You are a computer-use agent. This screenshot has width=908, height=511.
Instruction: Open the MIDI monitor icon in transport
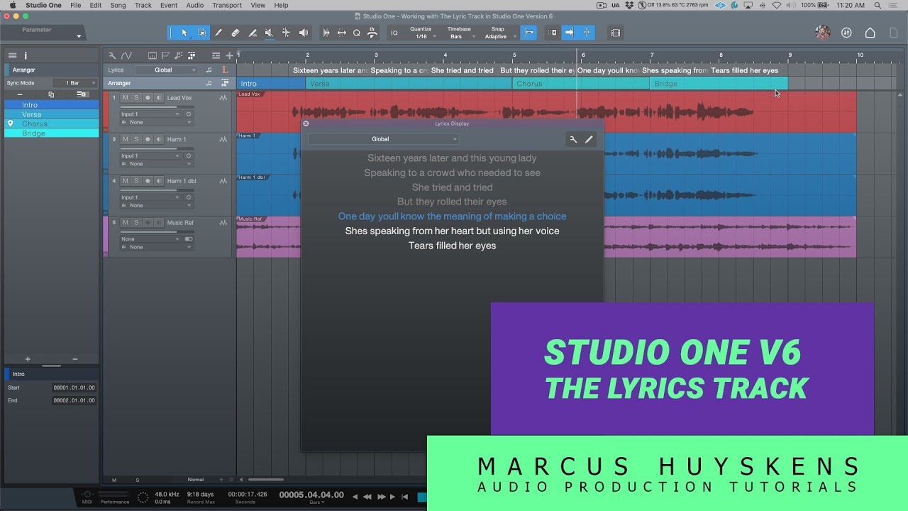tap(87, 495)
